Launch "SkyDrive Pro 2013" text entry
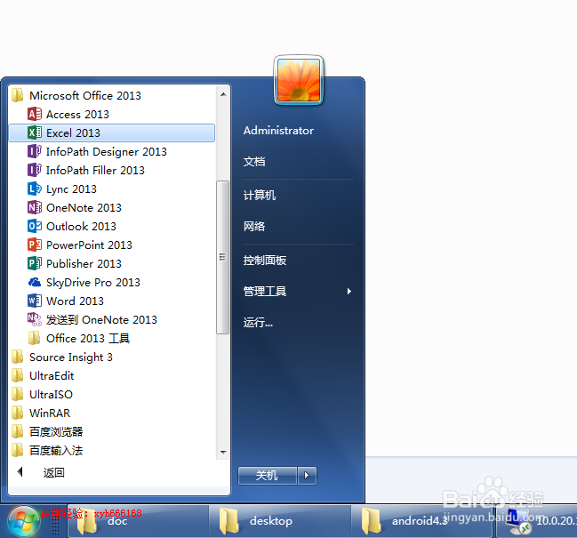The height and width of the screenshot is (538, 577). [93, 283]
